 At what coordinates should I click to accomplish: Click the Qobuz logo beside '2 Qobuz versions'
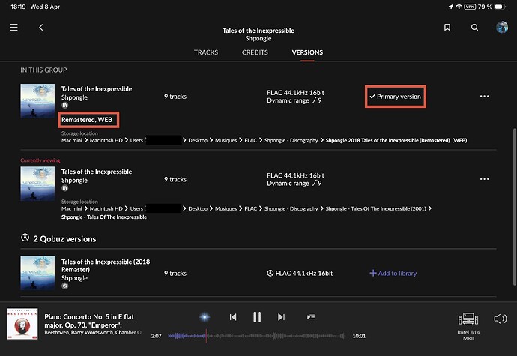point(25,238)
